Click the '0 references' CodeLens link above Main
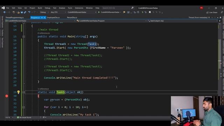224x126 pixels. pyautogui.click(x=44, y=33)
